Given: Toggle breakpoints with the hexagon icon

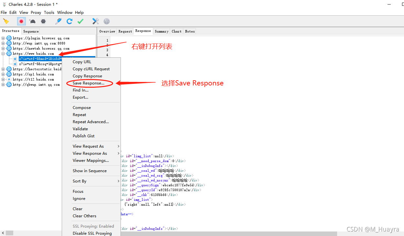Looking at the screenshot, I should point(43,21).
